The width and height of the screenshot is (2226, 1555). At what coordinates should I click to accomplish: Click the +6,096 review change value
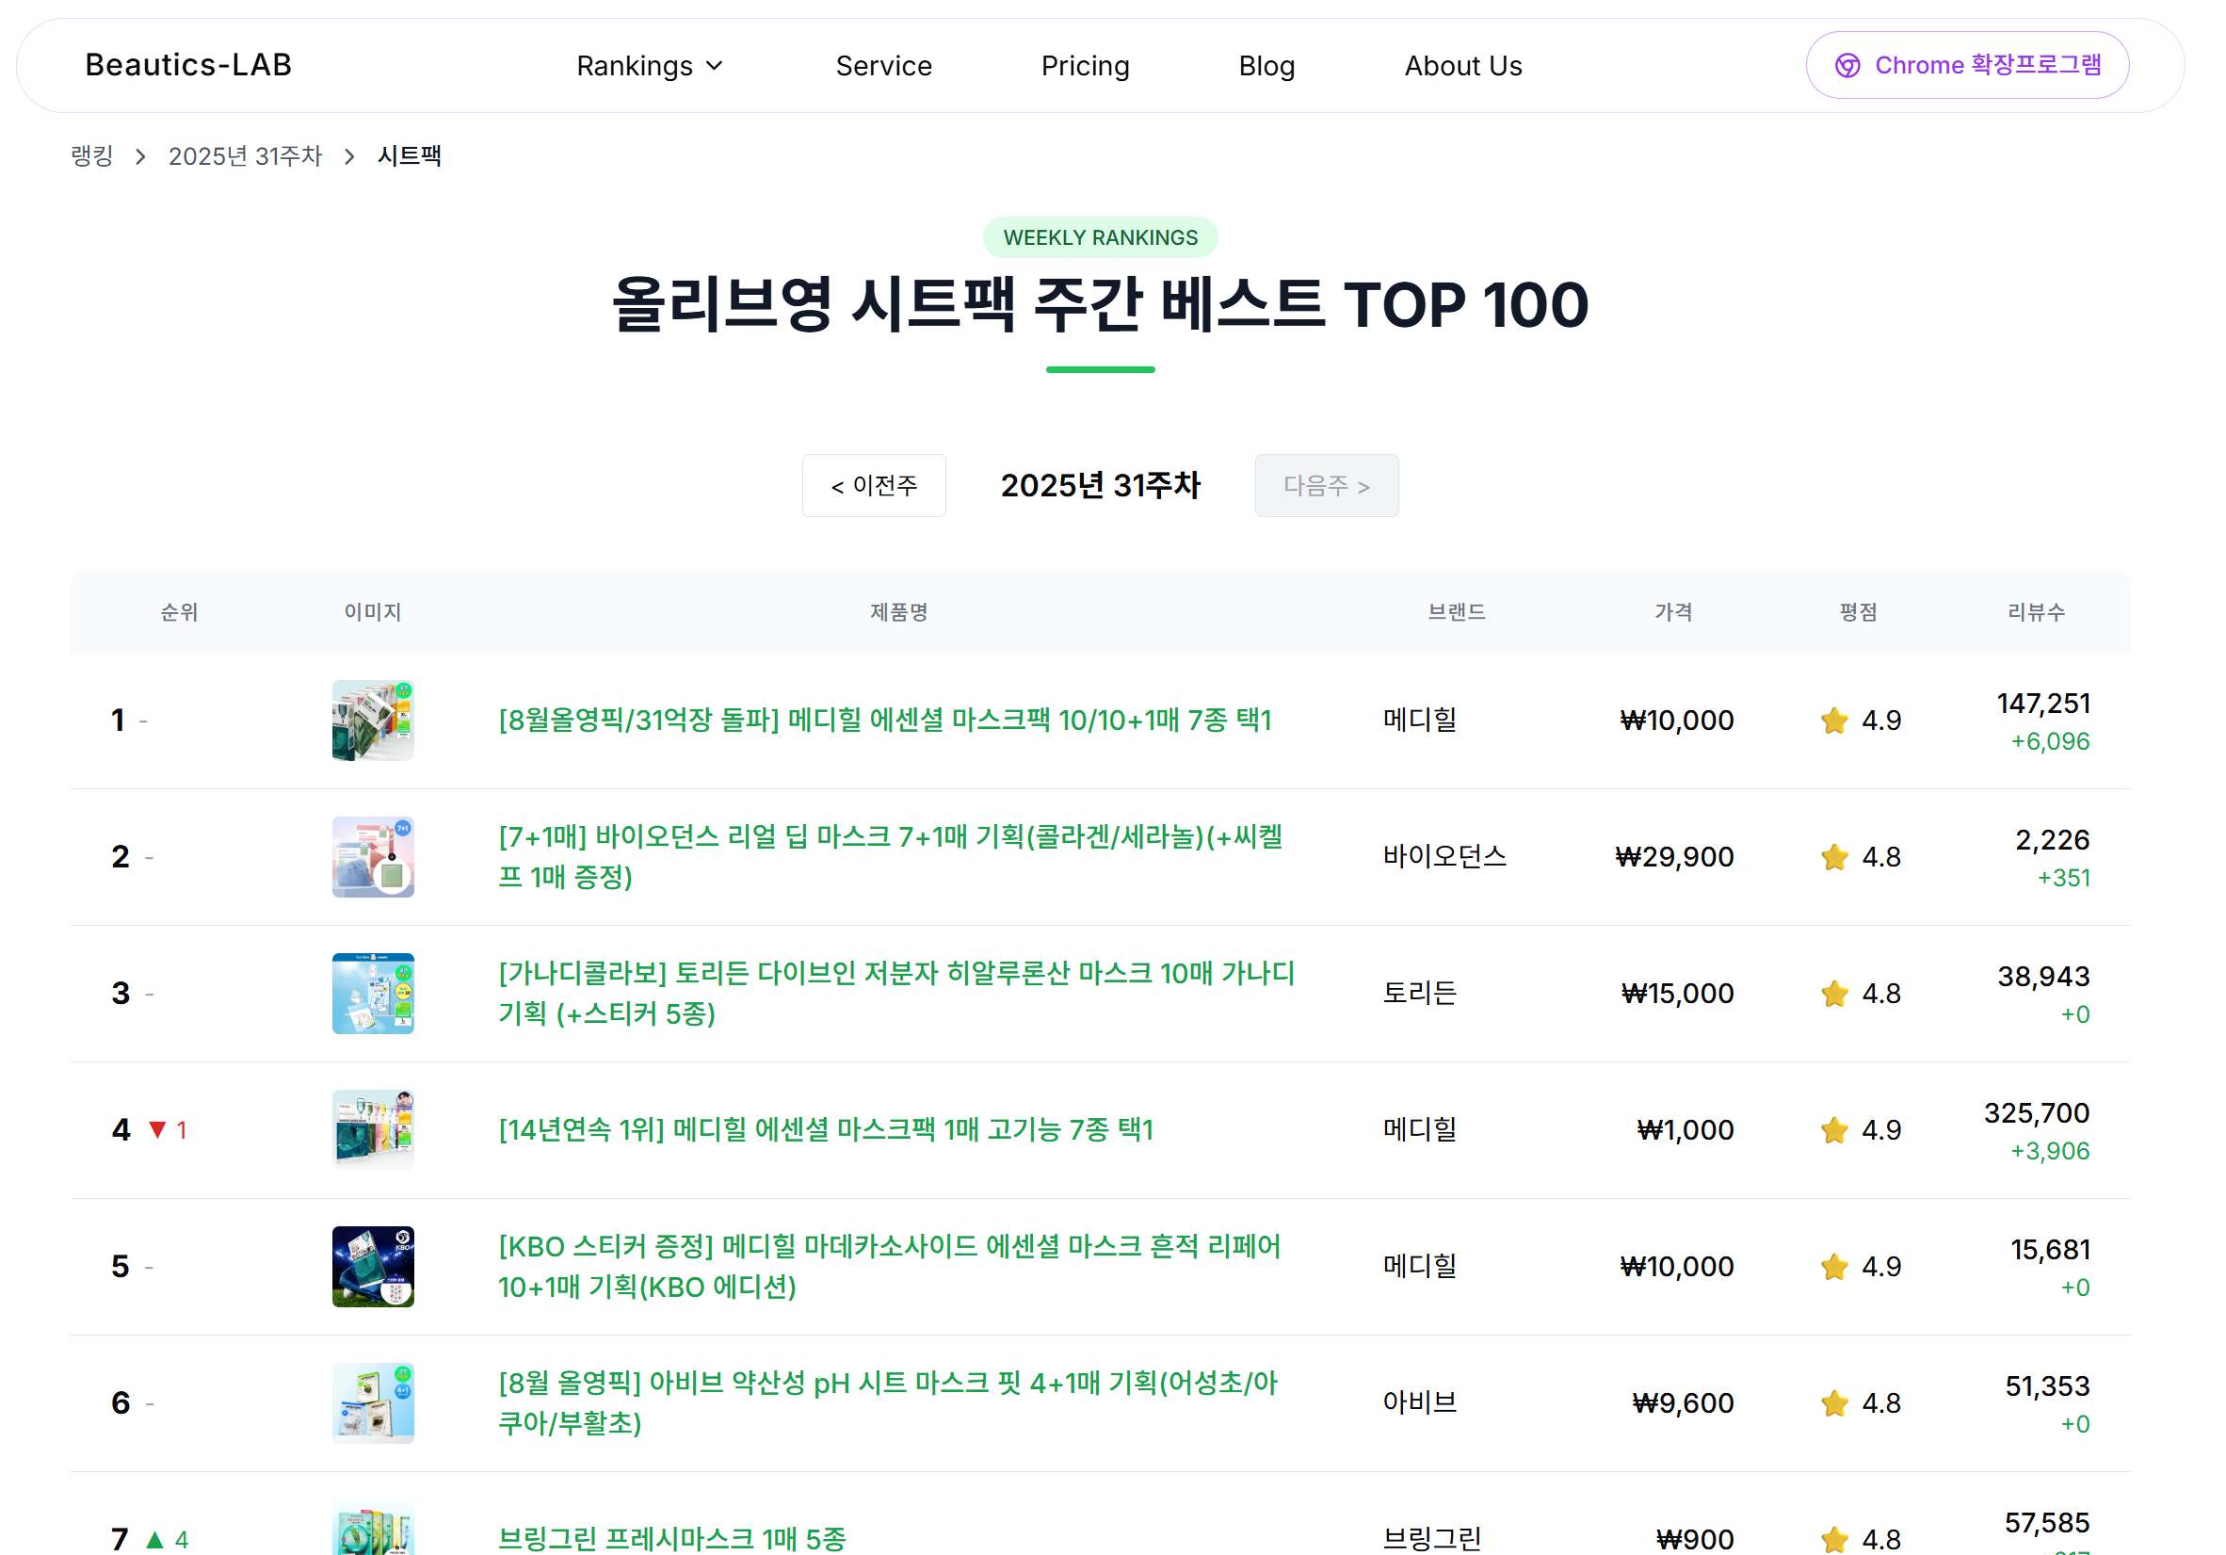pos(2050,741)
